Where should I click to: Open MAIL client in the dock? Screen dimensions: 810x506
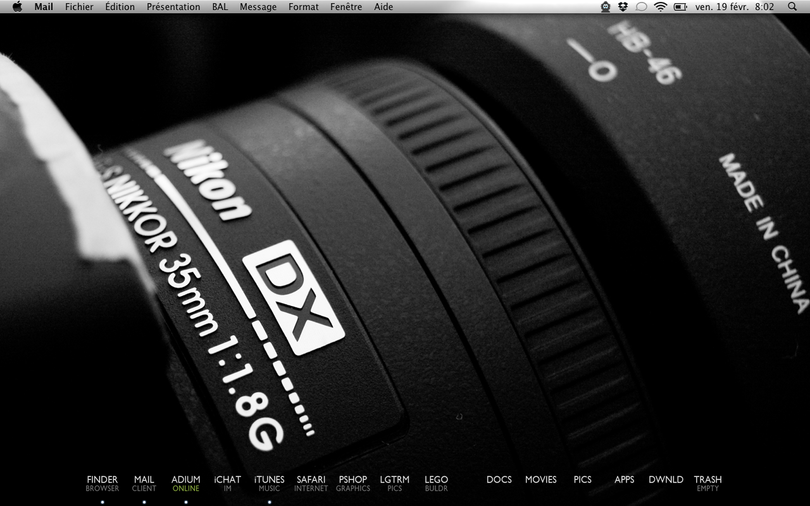coord(144,484)
